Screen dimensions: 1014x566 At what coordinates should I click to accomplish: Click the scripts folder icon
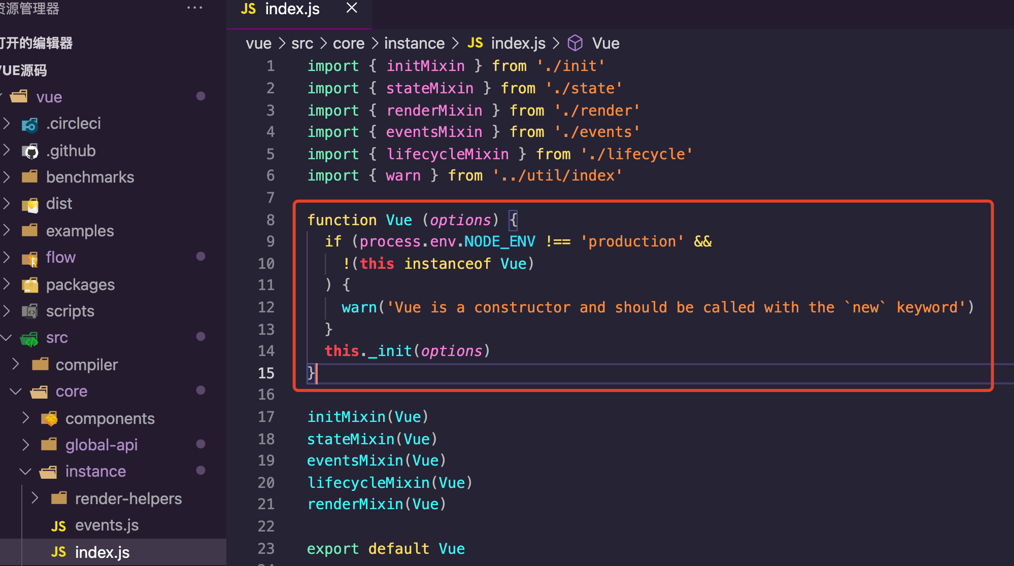click(x=30, y=311)
